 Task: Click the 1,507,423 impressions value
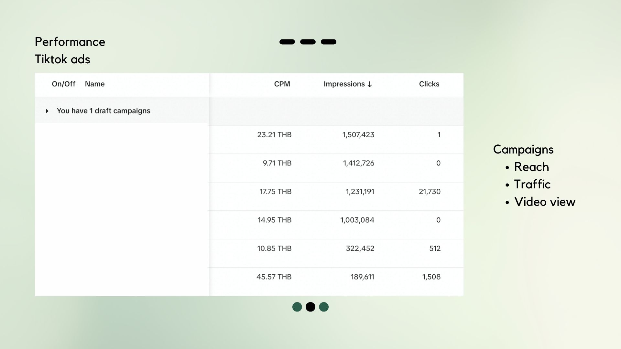coord(358,135)
